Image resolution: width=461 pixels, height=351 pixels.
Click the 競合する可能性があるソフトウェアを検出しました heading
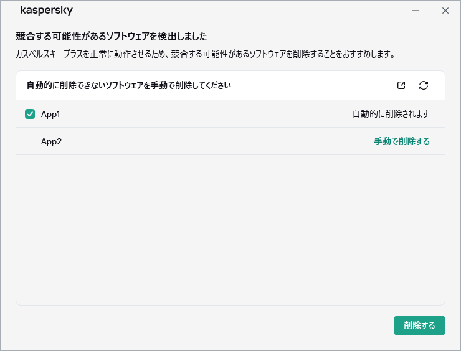[111, 36]
